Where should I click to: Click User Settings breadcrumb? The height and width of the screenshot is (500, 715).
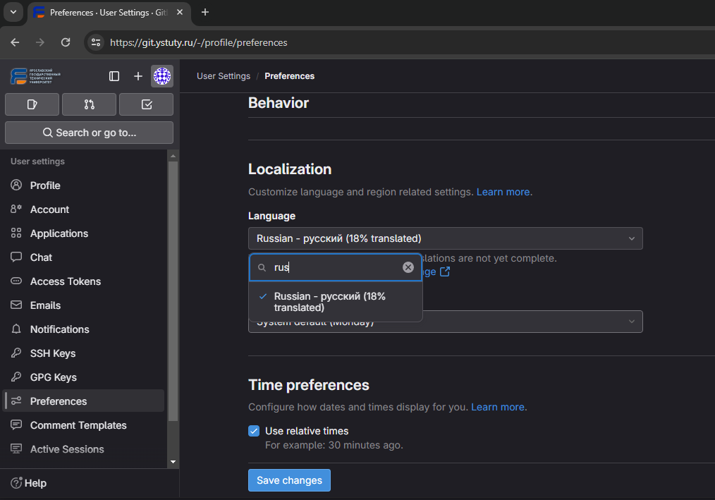224,76
